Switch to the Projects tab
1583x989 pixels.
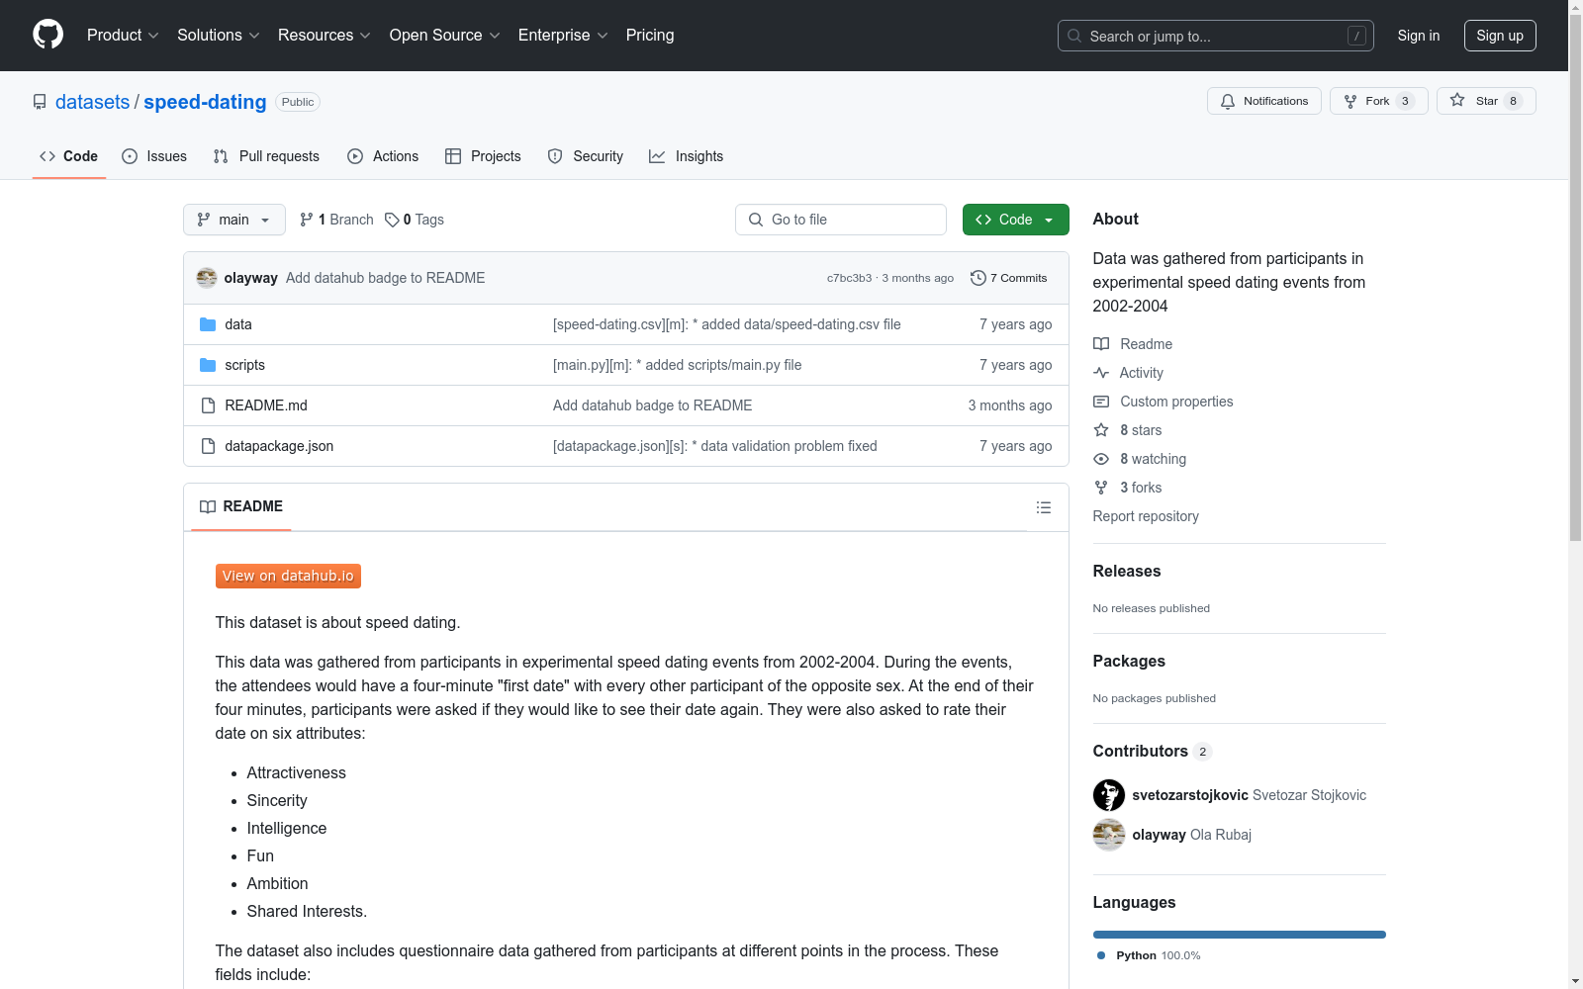(x=483, y=156)
